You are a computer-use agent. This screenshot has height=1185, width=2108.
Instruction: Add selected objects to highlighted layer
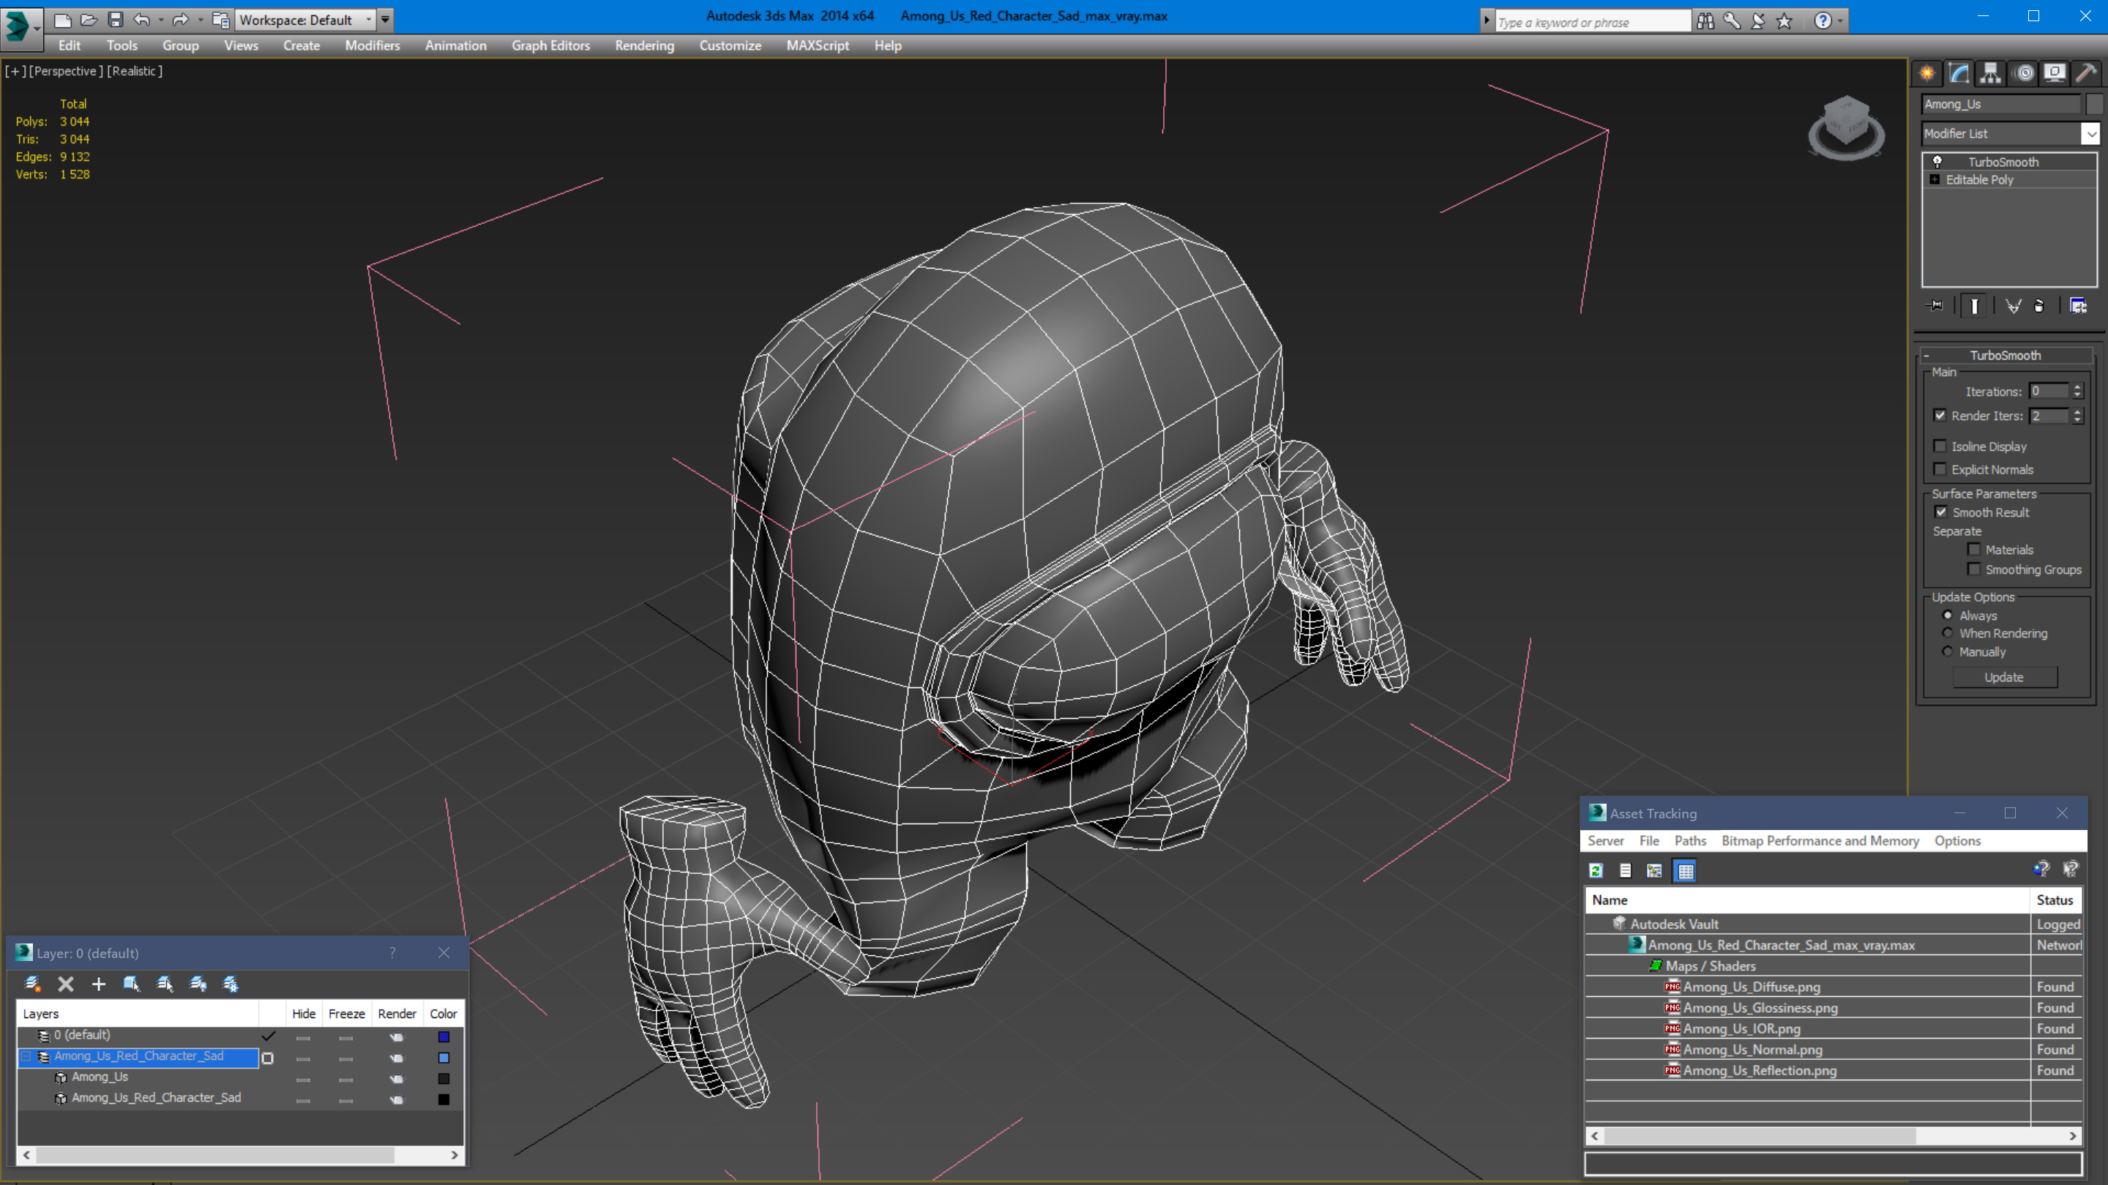(99, 984)
